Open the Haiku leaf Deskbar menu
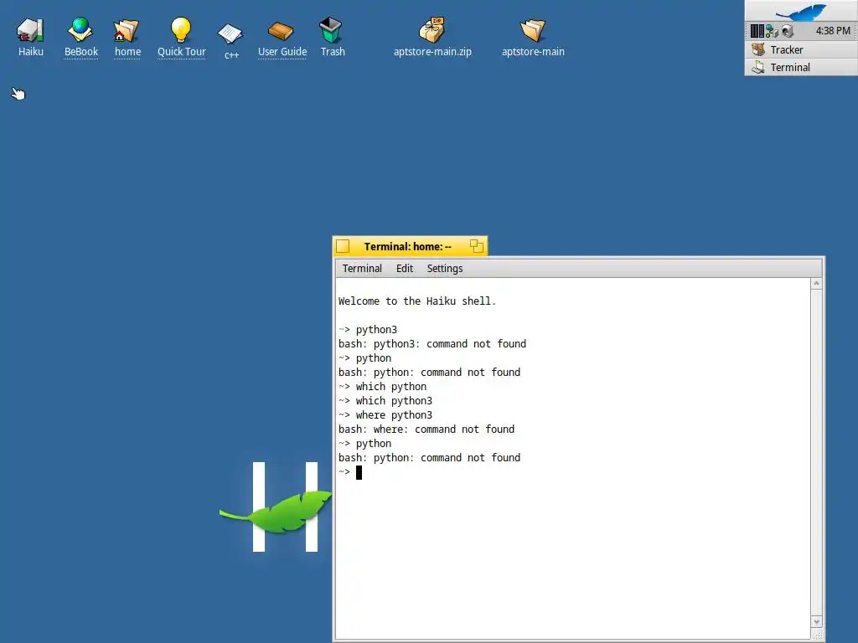The width and height of the screenshot is (858, 643). pyautogui.click(x=801, y=11)
